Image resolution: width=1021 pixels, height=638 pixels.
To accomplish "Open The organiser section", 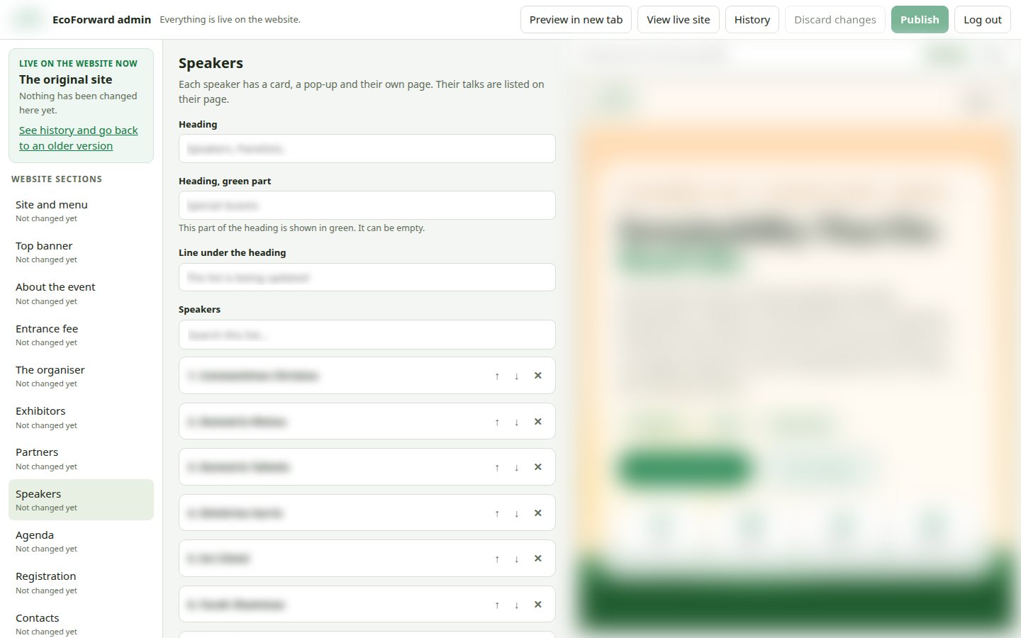I will pos(81,376).
